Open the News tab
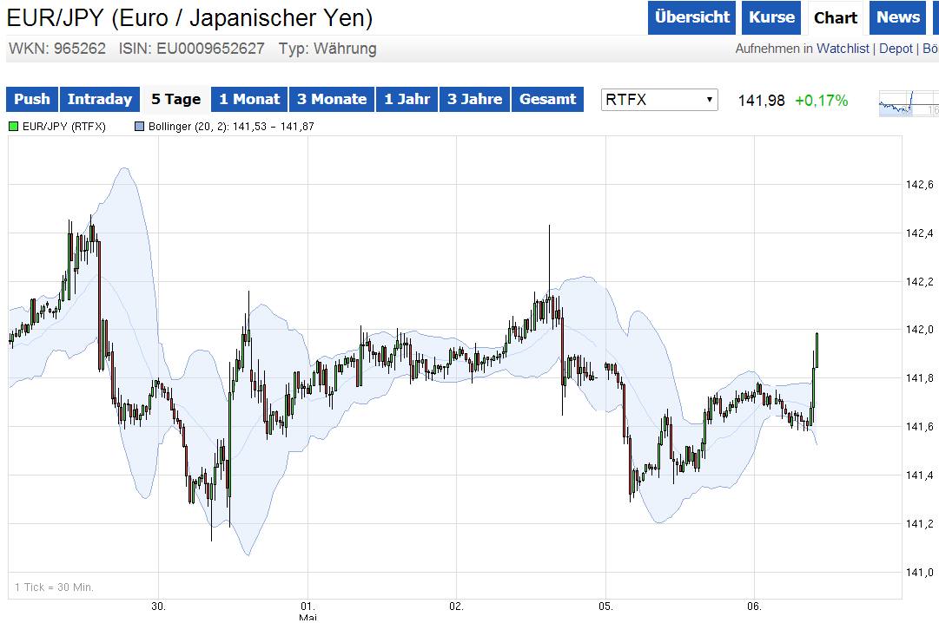939x623 pixels. click(x=897, y=17)
